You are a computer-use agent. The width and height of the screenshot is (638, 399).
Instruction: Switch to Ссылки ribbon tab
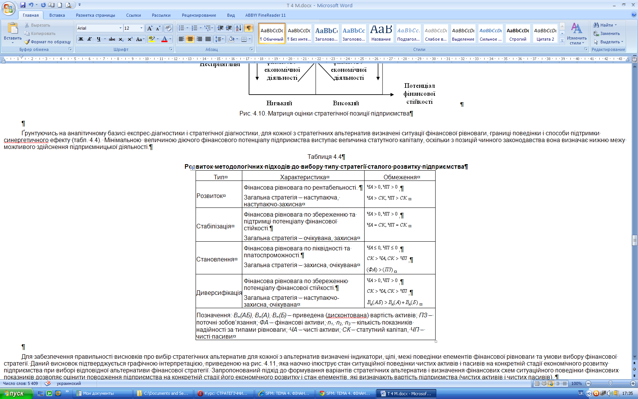coord(133,15)
